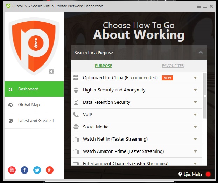The height and width of the screenshot is (183, 218).
Task: Click the phone icon for VoIP
Action: tap(76, 115)
